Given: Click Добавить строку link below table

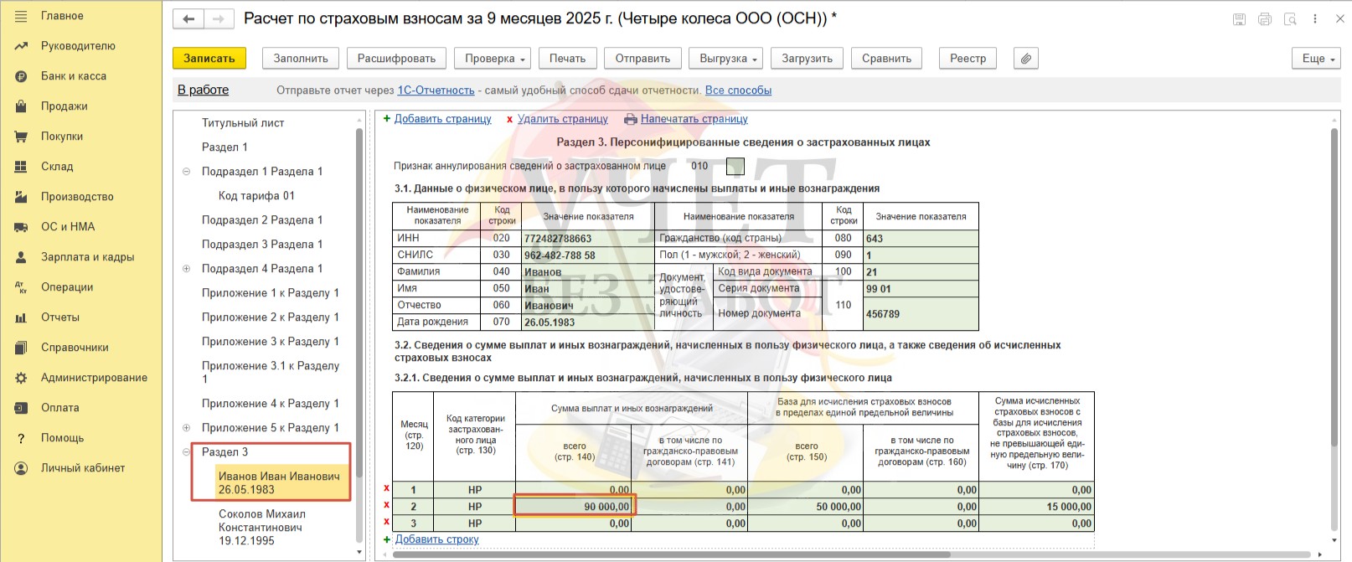Looking at the screenshot, I should coord(436,539).
